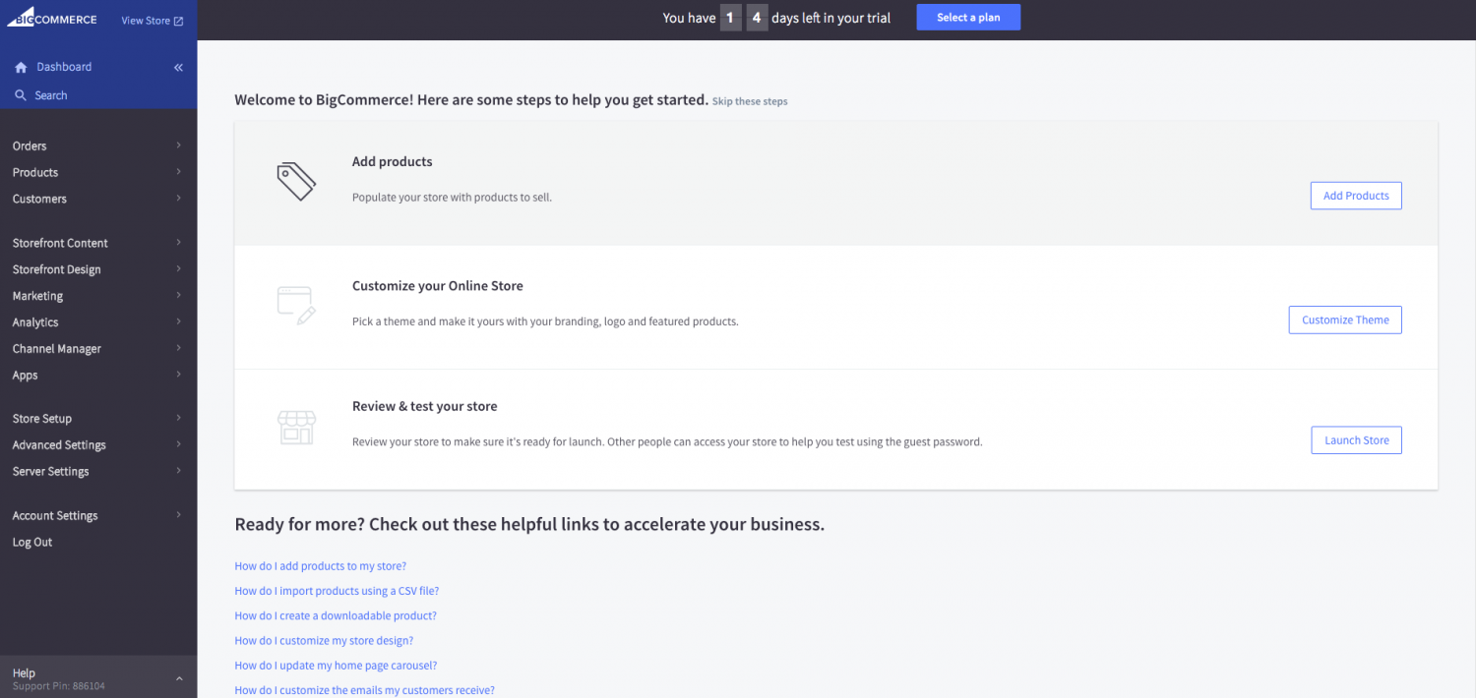Open the store with the View Store external link
The height and width of the screenshot is (698, 1476).
(x=150, y=20)
